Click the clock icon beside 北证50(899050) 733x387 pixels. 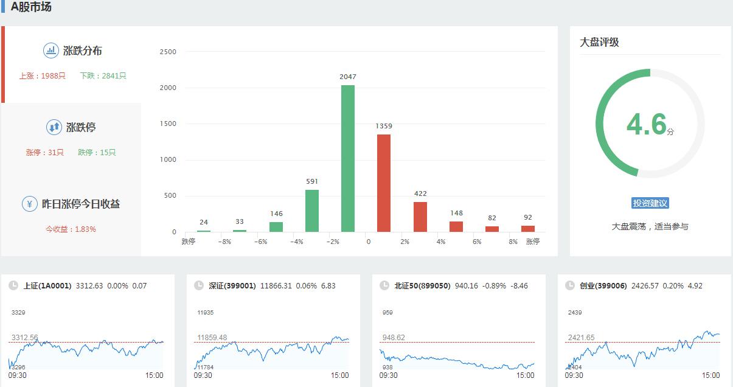(x=384, y=285)
